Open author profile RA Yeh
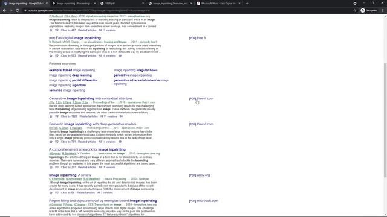Screen dimensions: 387x217 [53, 128]
